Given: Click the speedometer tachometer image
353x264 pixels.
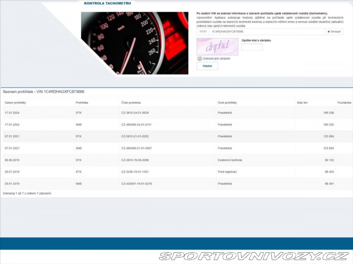Looking at the screenshot, I should [134, 43].
